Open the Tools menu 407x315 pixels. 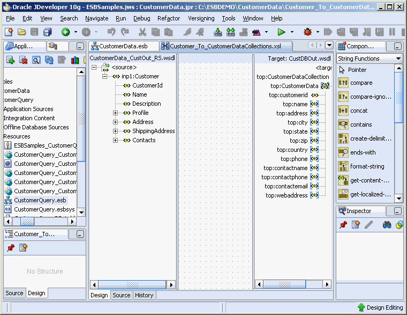[229, 18]
